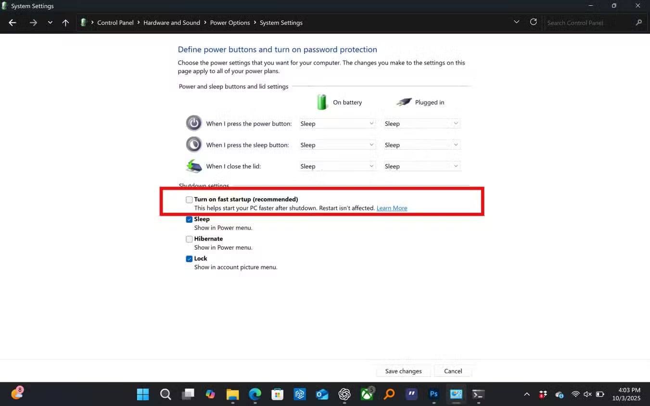Viewport: 650px width, 406px height.
Task: Open Photoshop from the taskbar
Action: 433,394
